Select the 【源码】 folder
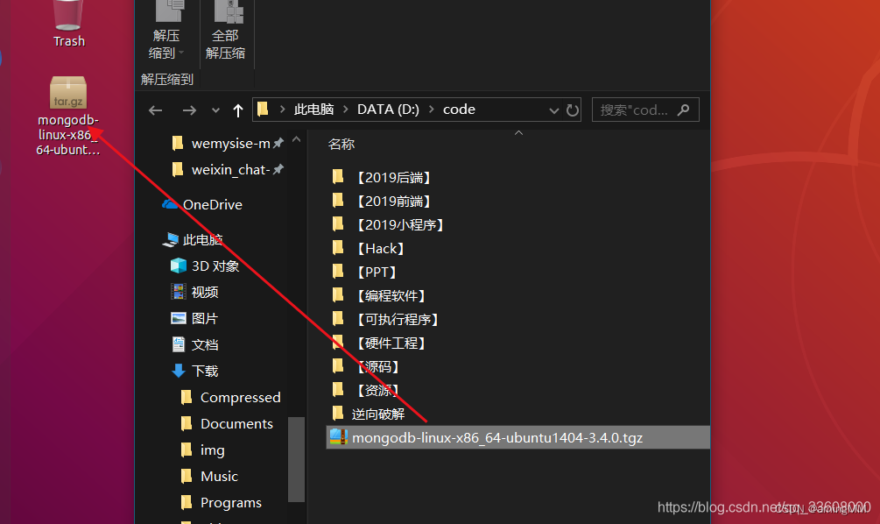Image resolution: width=880 pixels, height=524 pixels. (x=365, y=366)
